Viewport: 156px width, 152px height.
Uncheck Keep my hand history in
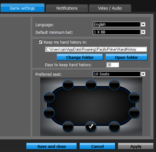[x=40, y=42]
